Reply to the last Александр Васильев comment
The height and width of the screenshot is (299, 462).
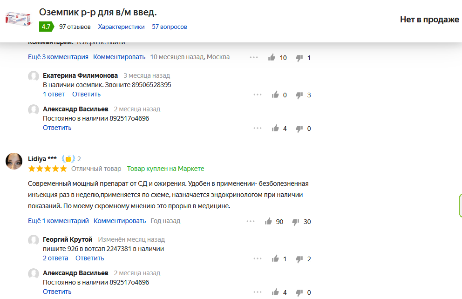57,292
